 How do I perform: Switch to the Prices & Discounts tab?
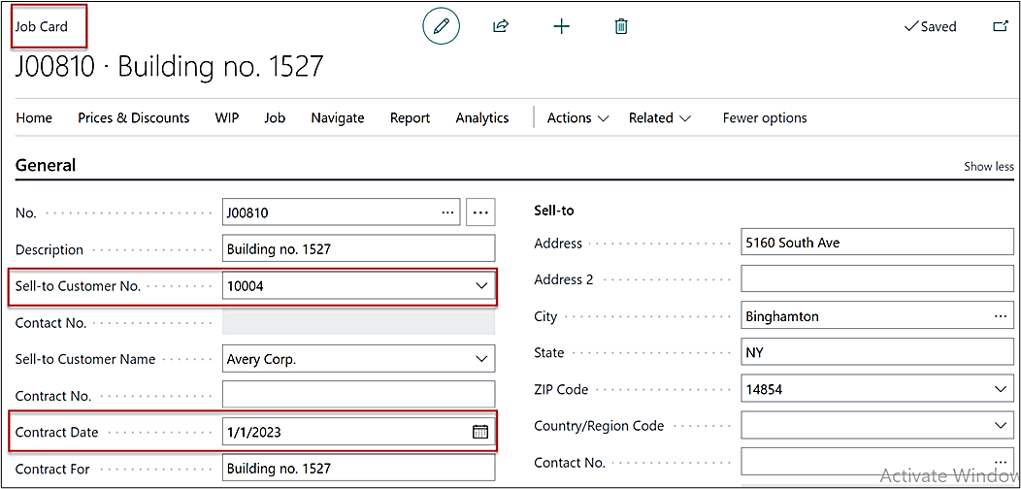133,117
